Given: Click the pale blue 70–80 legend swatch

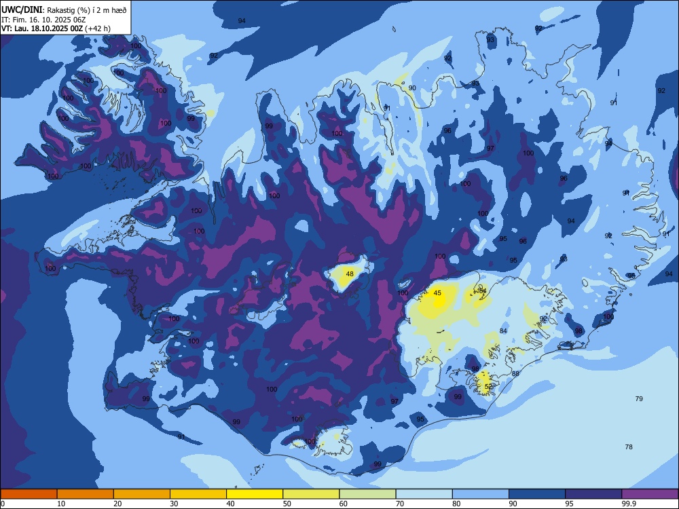Looking at the screenshot, I should pos(424,494).
